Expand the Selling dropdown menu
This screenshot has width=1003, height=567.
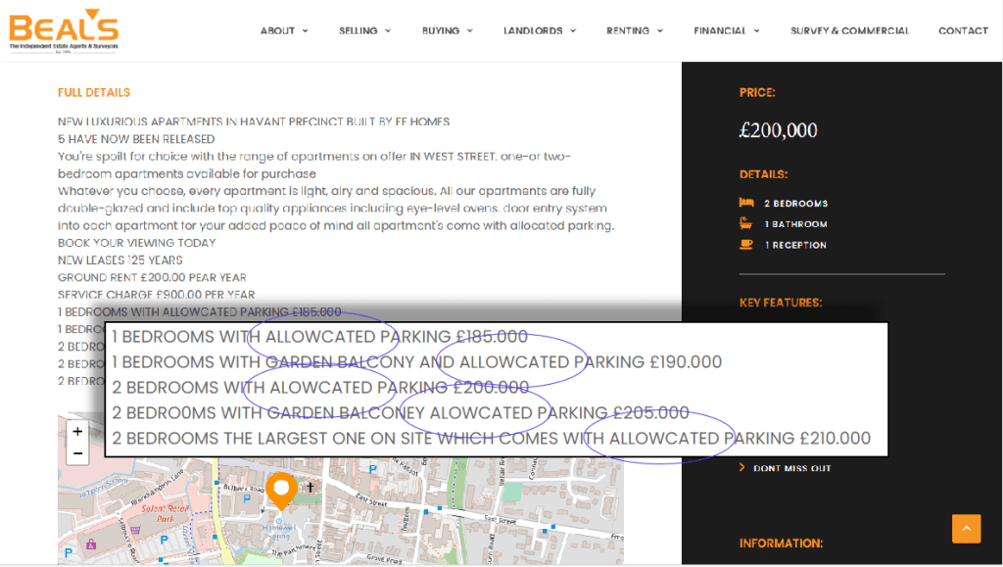click(364, 30)
